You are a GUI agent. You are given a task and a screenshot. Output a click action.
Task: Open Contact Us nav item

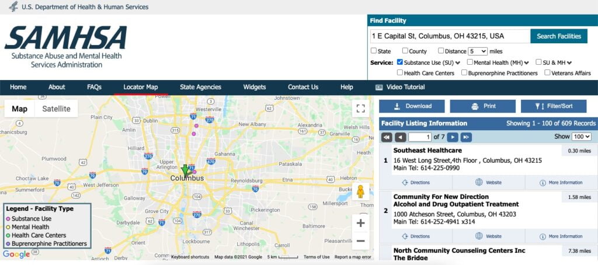pyautogui.click(x=303, y=87)
